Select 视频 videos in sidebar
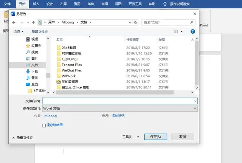Viewport: 242px width, 163px height. (x=32, y=39)
